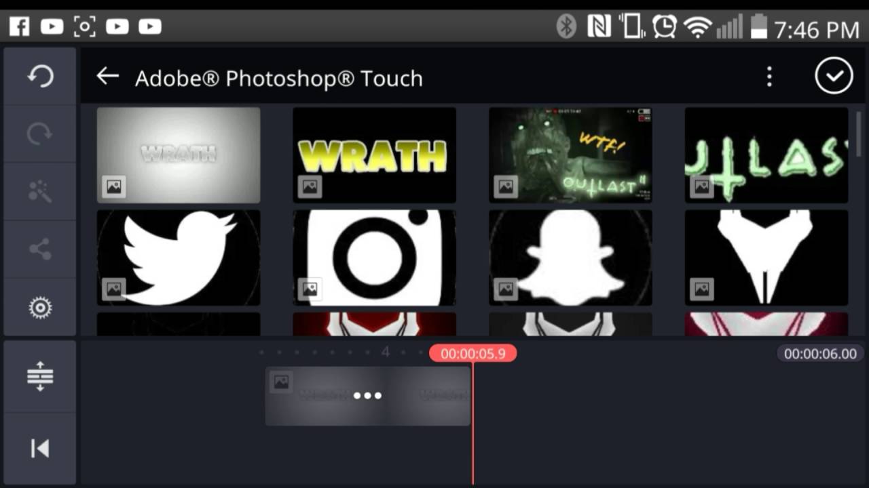869x488 pixels.
Task: Tap the Wi-Fi status icon
Action: [x=697, y=27]
